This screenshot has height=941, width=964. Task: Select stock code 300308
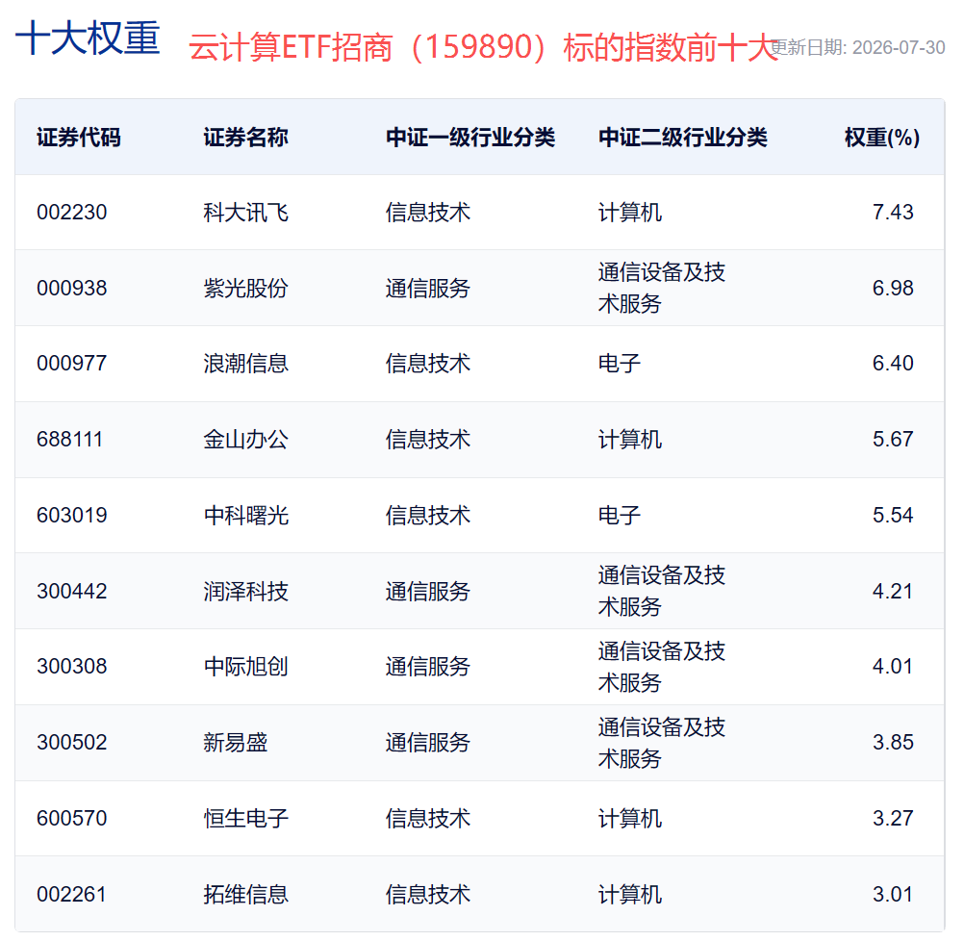point(72,666)
